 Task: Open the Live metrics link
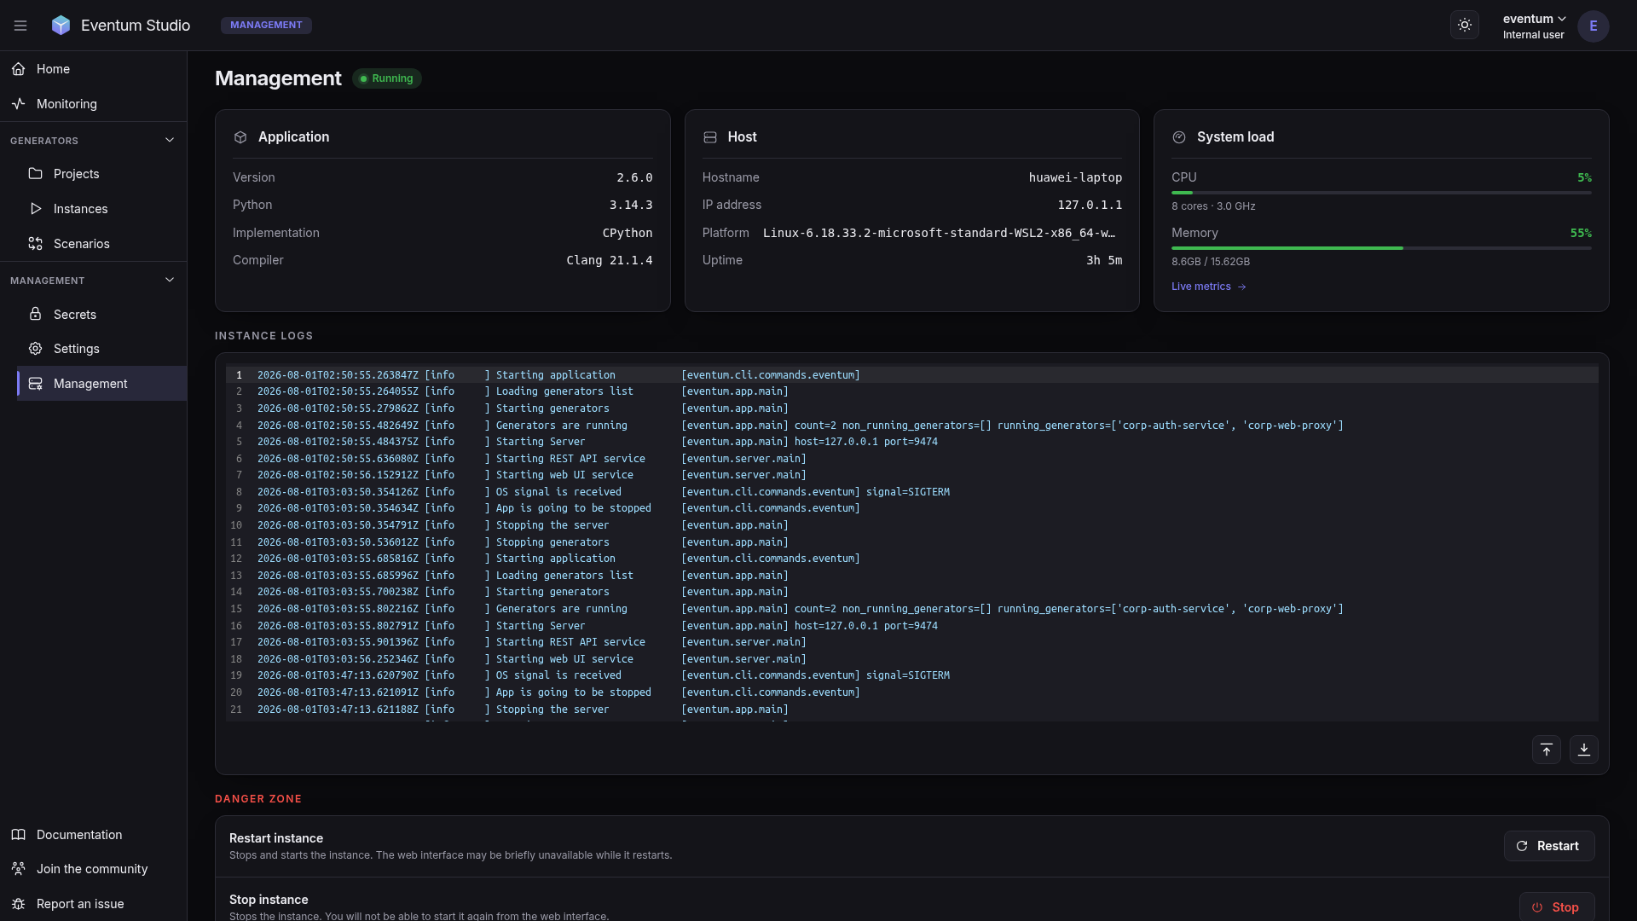[1209, 287]
